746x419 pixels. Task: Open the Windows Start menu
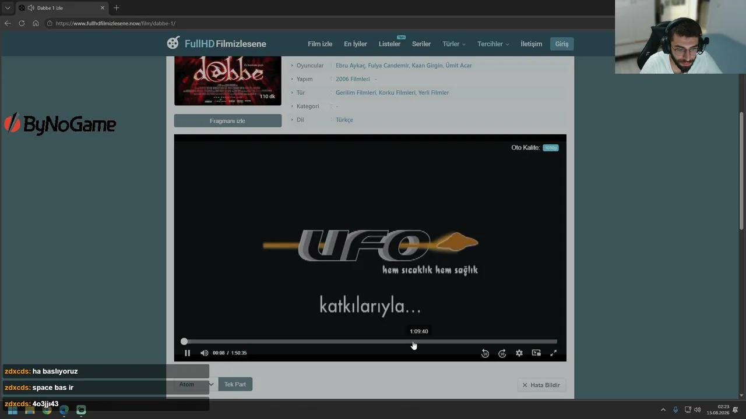12,410
